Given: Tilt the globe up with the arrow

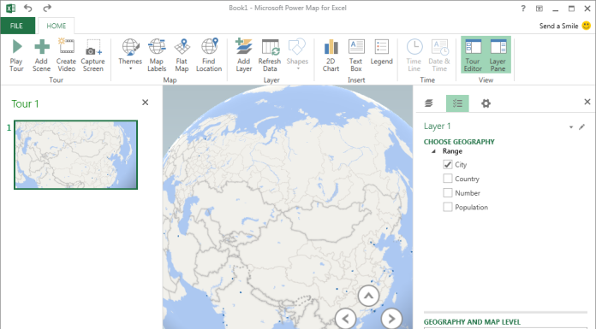Looking at the screenshot, I should coord(368,296).
